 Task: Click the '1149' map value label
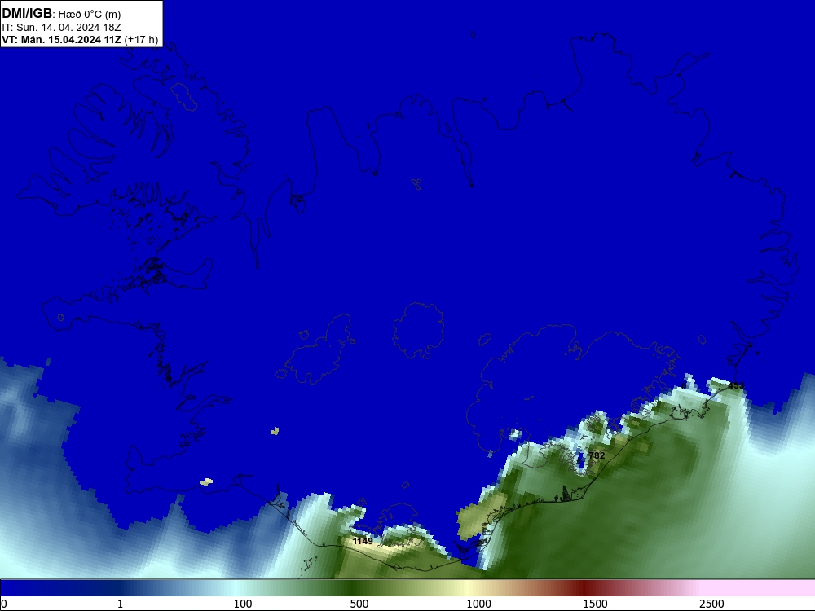point(363,541)
